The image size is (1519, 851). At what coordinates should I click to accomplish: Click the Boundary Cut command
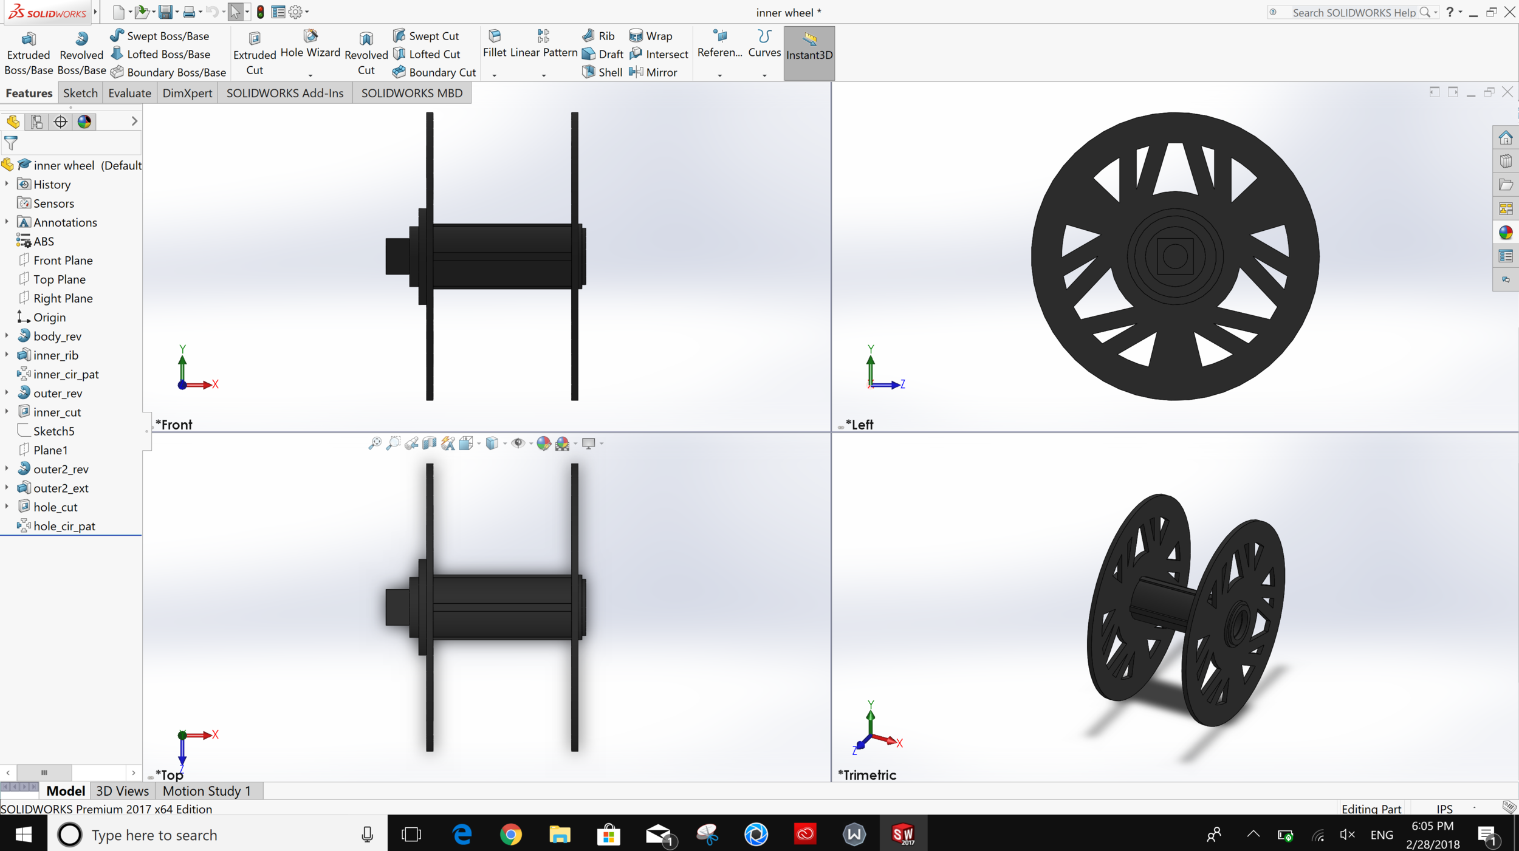coord(434,72)
